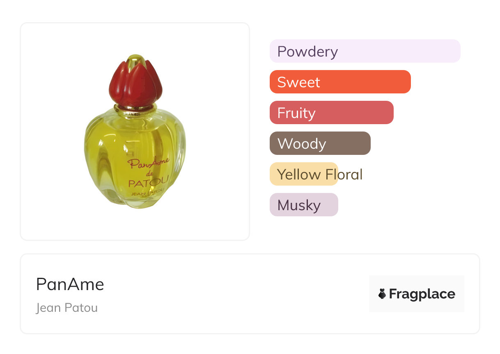Select the Powdery accord bar
Image resolution: width=500 pixels, height=354 pixels.
[x=365, y=51]
